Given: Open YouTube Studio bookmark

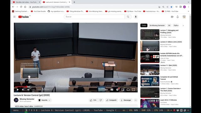Looking at the screenshot, I should 38,11.
